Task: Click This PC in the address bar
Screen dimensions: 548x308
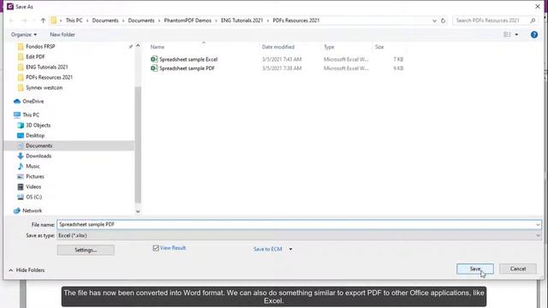Action: (x=74, y=21)
